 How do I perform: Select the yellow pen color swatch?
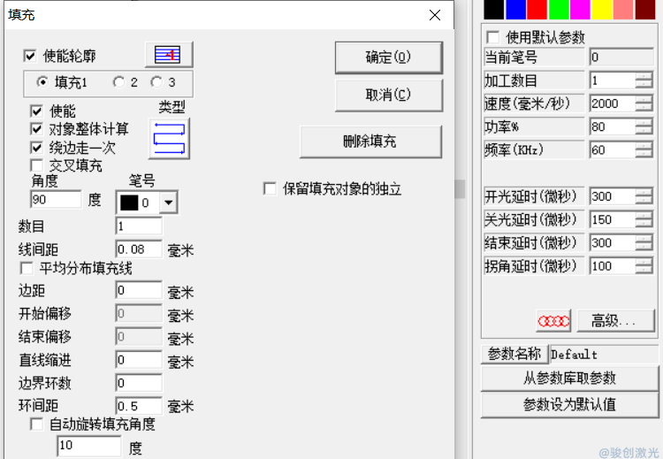(x=602, y=10)
